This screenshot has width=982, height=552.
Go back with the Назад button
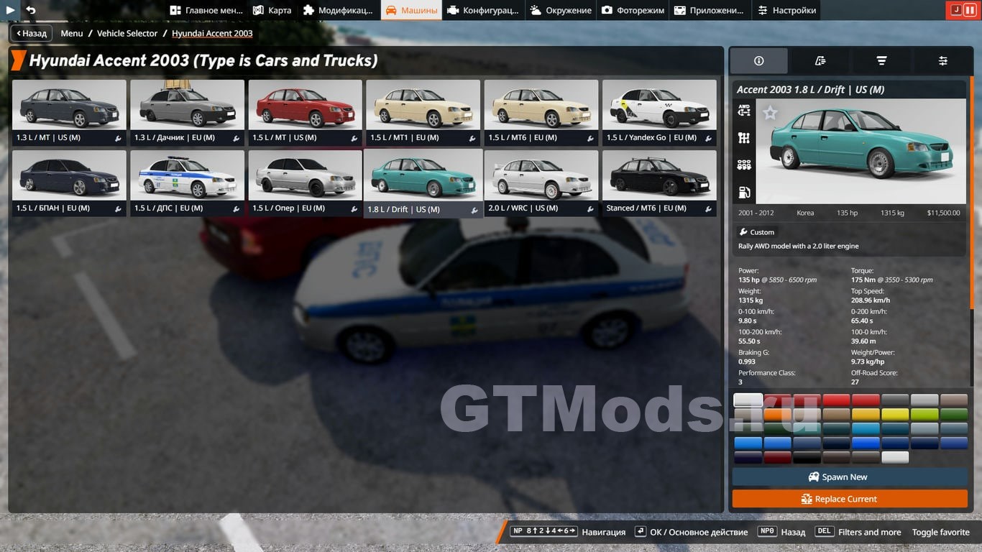click(x=31, y=33)
